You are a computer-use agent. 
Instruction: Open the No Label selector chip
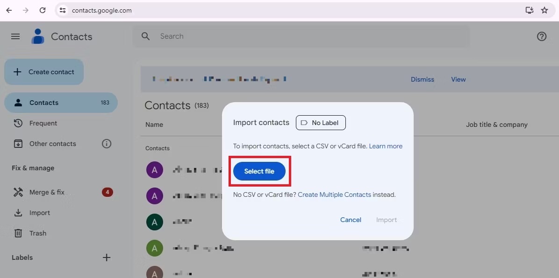(x=321, y=123)
